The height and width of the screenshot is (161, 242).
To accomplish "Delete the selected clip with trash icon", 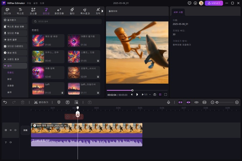I will click(23, 102).
